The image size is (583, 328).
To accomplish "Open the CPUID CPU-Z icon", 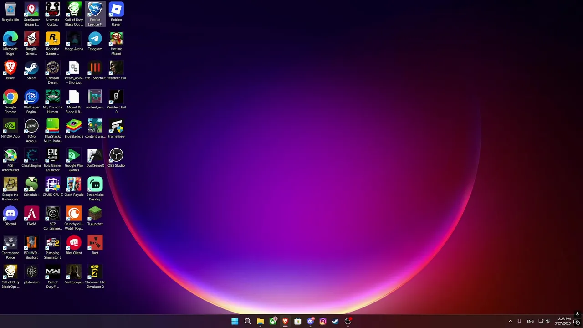I will click(x=52, y=187).
